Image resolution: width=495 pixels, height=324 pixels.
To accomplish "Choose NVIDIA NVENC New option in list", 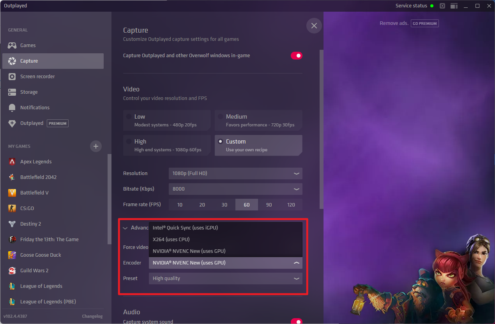I will 226,251.
